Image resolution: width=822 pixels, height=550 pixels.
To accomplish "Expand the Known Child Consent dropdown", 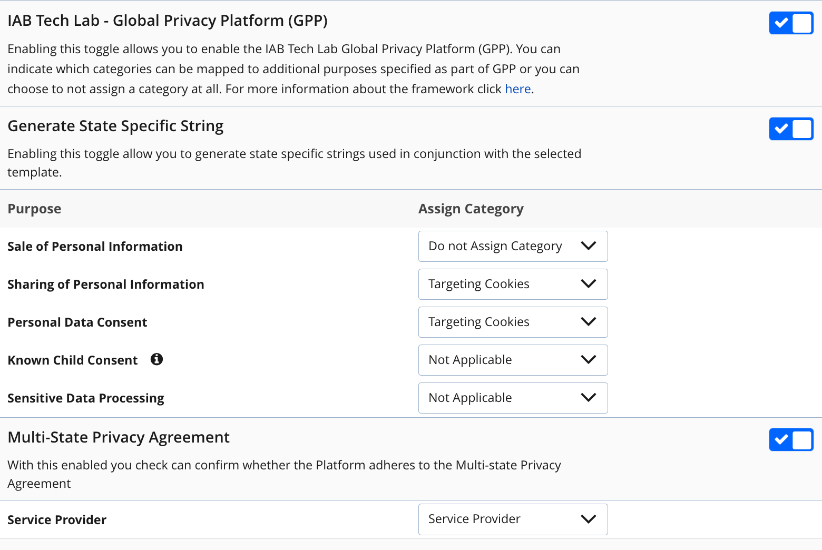I will pos(513,360).
